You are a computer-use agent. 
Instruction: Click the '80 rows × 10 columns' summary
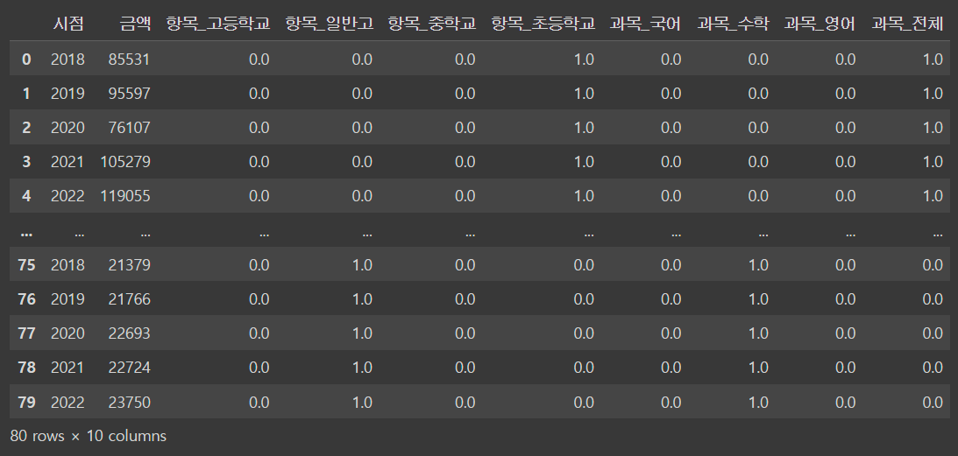pyautogui.click(x=88, y=436)
